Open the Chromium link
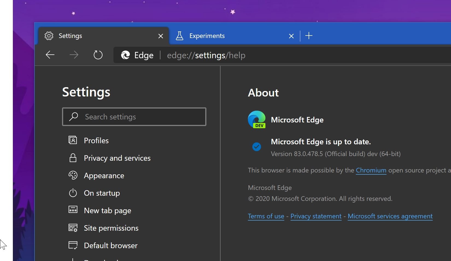The height and width of the screenshot is (261, 451). pos(371,170)
